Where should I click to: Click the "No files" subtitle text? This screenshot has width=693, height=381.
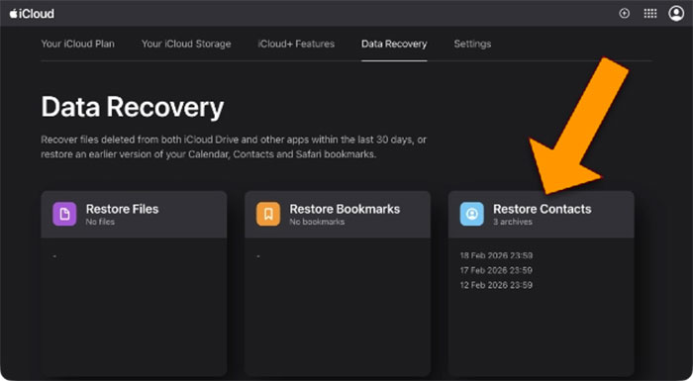click(x=100, y=222)
